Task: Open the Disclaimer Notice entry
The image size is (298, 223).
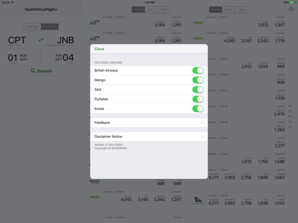Action: pos(149,136)
